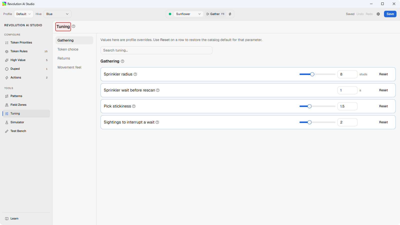
Task: Open the Learn page
Action: coord(26,218)
